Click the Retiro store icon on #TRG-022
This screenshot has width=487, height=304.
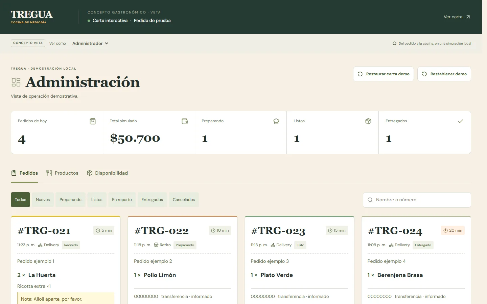coord(156,245)
